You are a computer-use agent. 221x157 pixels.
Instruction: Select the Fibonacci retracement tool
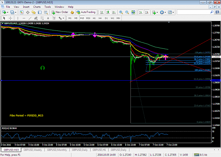pyautogui.click(x=42, y=18)
